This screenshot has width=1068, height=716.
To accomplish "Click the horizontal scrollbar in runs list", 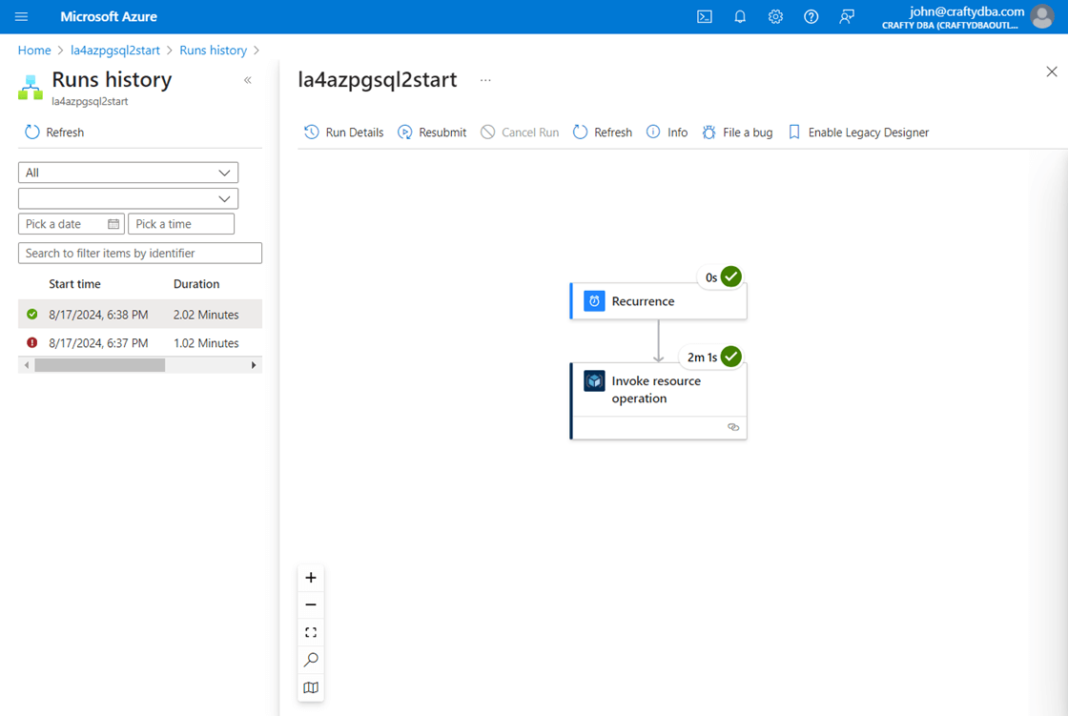I will click(100, 365).
